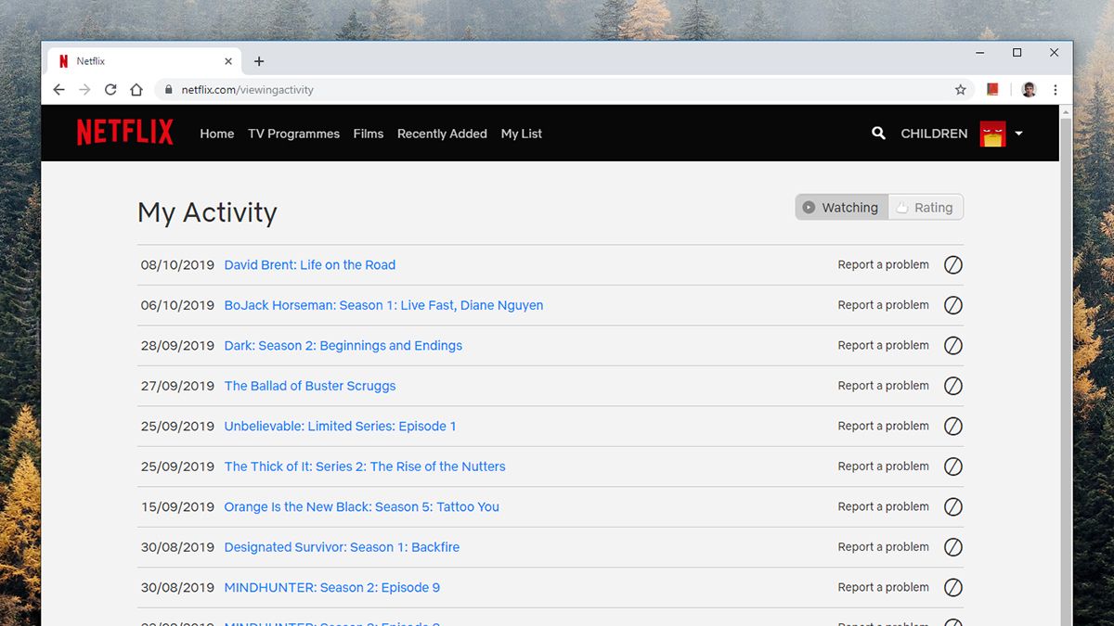Open TV Programmes in navigation
Image resolution: width=1114 pixels, height=626 pixels.
point(293,134)
